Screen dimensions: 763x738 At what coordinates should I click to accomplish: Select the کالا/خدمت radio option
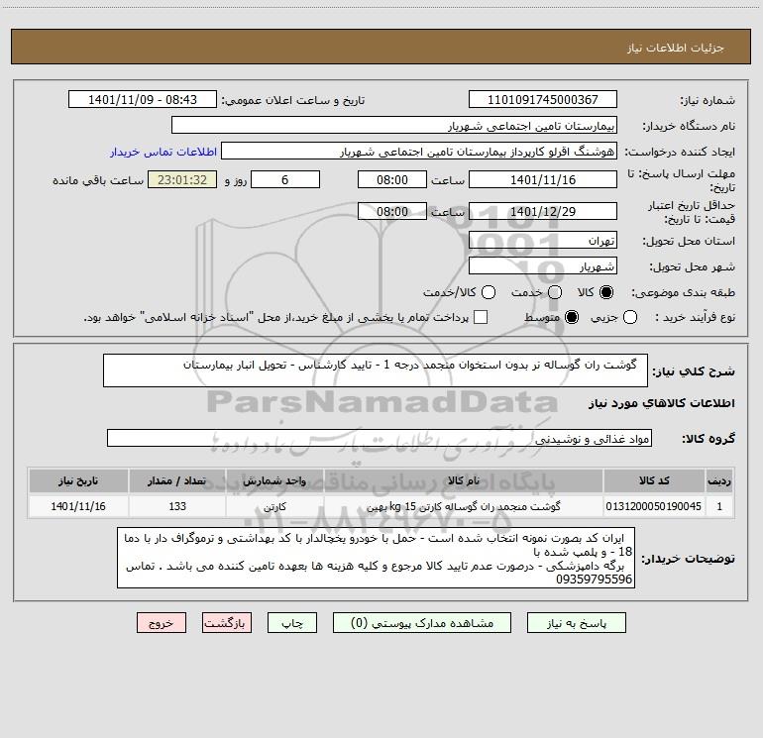(x=489, y=292)
